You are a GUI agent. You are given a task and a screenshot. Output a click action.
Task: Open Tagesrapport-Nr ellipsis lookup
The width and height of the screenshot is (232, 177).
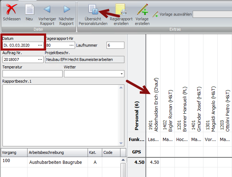coord(71,45)
